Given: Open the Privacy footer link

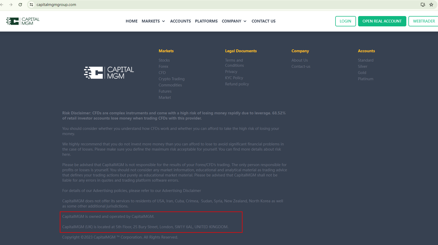Looking at the screenshot, I should pos(231,72).
